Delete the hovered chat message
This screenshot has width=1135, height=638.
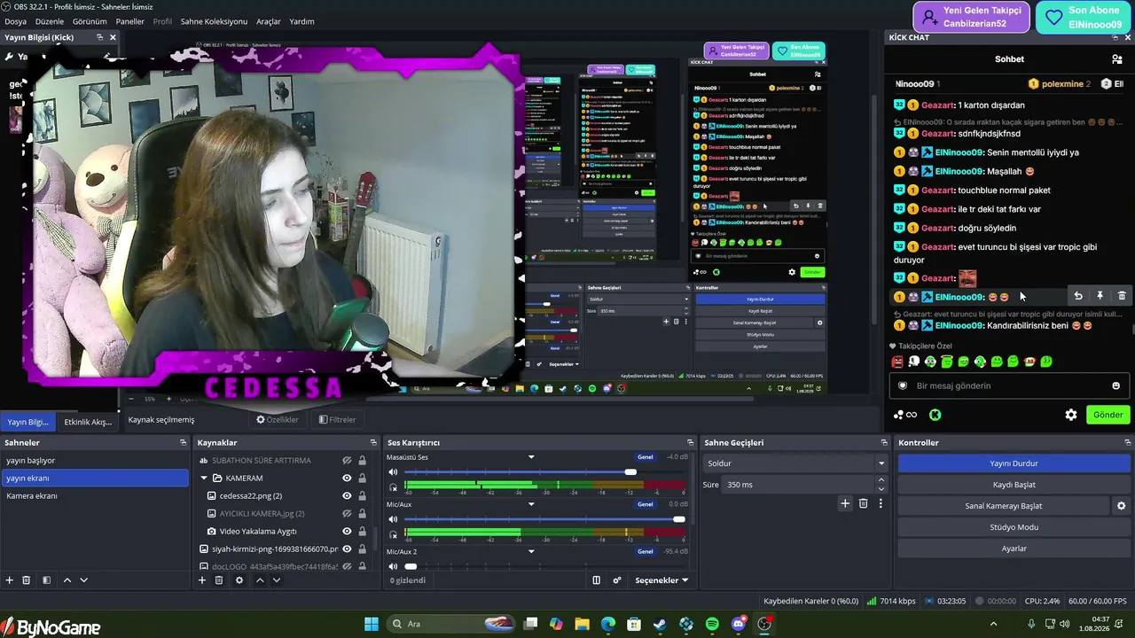point(1122,296)
